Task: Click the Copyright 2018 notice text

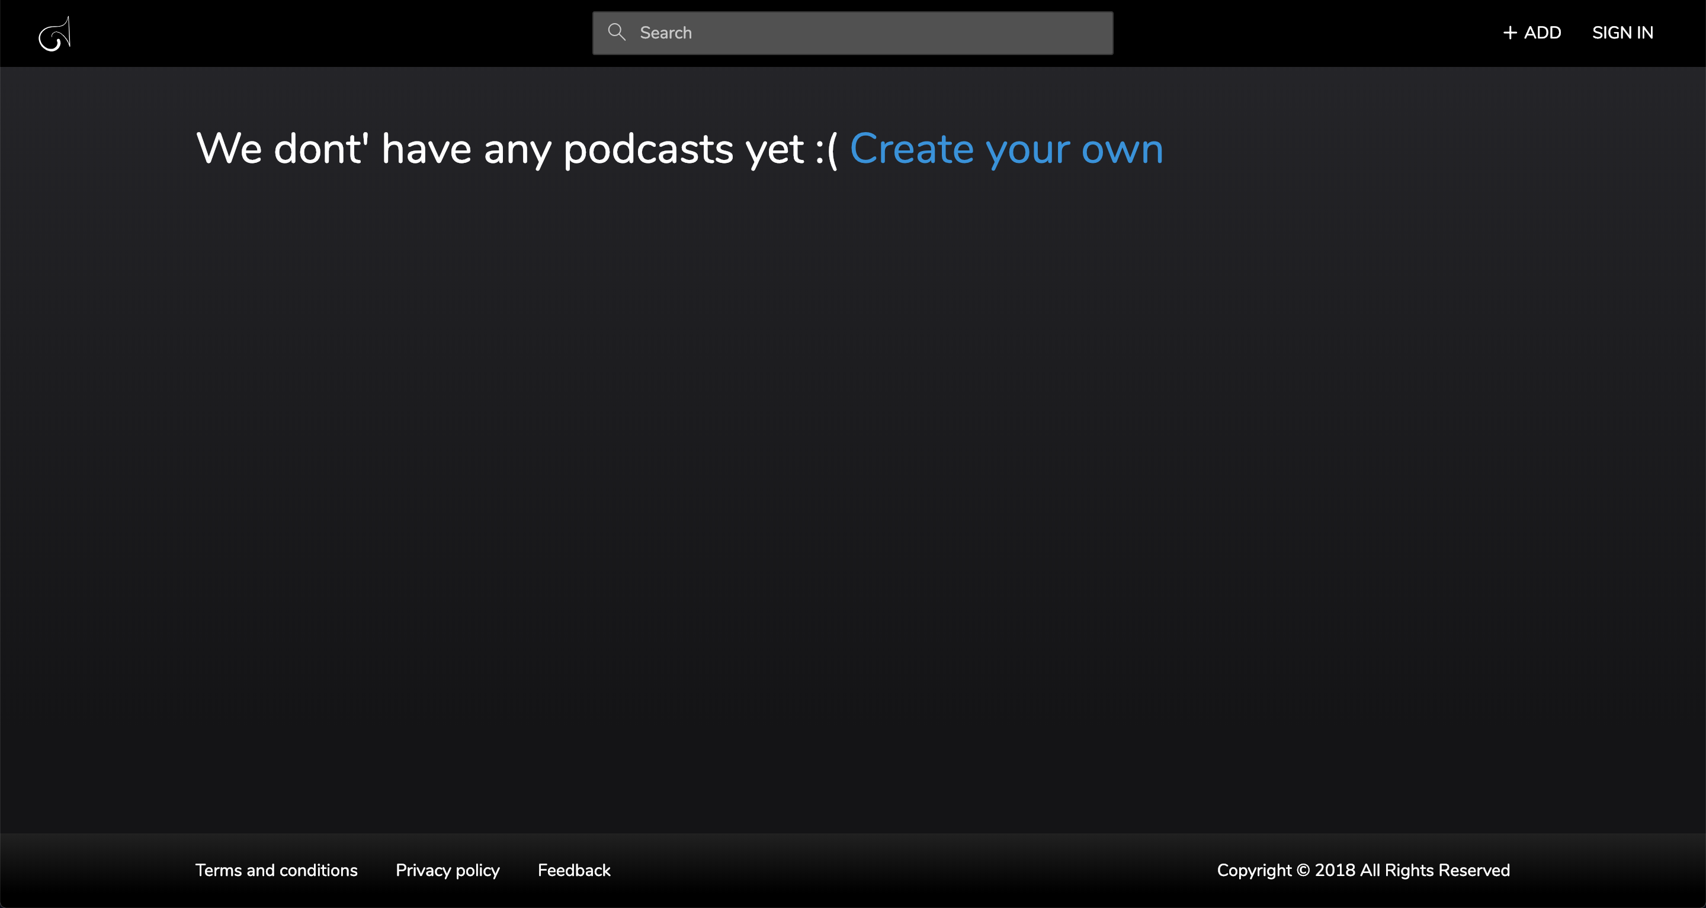Action: [1363, 870]
